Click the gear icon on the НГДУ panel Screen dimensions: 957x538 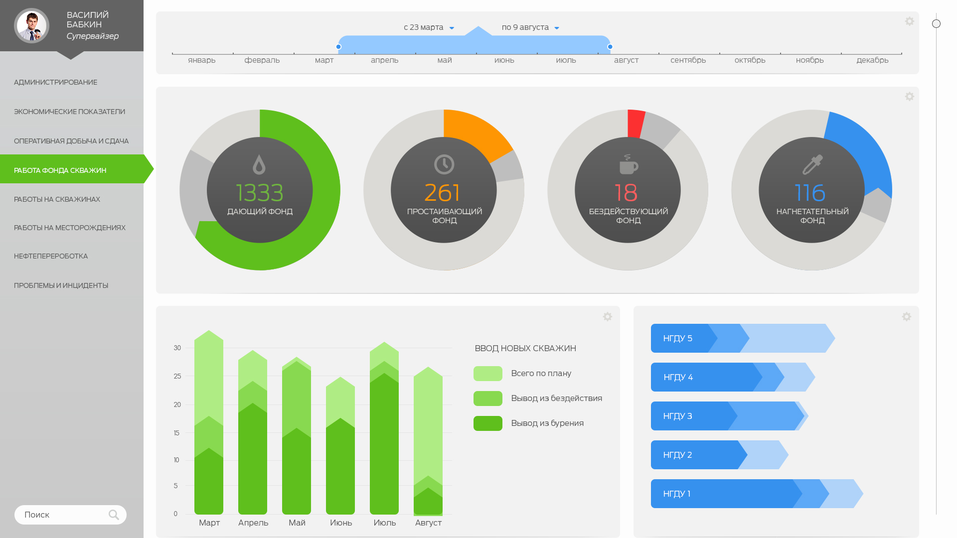[x=906, y=316]
